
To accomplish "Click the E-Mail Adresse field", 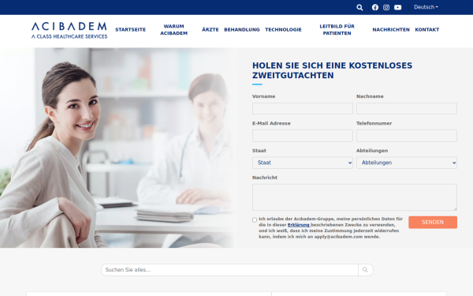I will click(303, 136).
